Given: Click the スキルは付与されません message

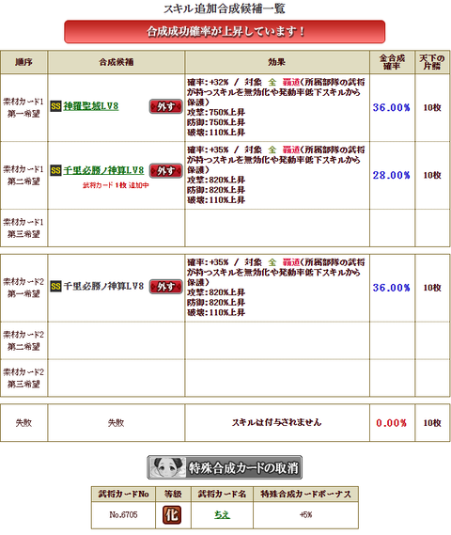Looking at the screenshot, I should coord(277,423).
